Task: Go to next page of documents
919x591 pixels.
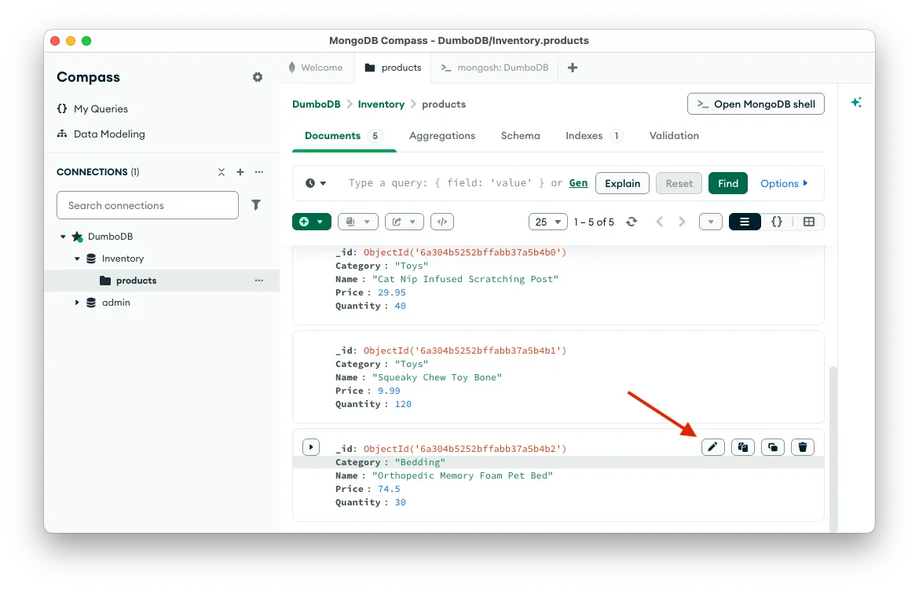Action: click(682, 222)
